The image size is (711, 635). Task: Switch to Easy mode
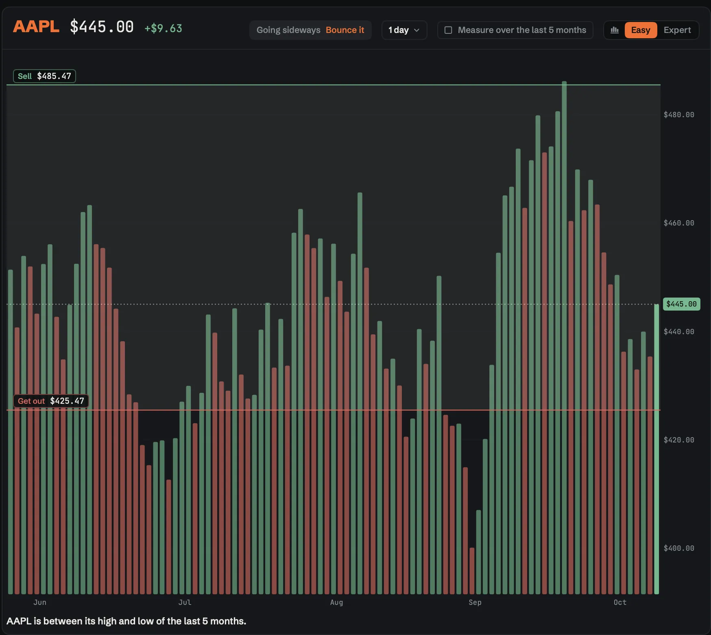coord(641,30)
